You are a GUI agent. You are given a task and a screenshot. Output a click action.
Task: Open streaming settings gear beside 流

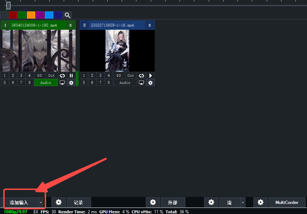pyautogui.click(x=211, y=202)
